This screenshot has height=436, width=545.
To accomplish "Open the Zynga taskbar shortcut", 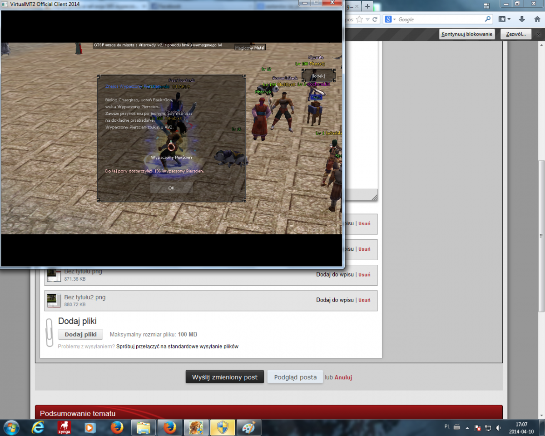I will 64,427.
